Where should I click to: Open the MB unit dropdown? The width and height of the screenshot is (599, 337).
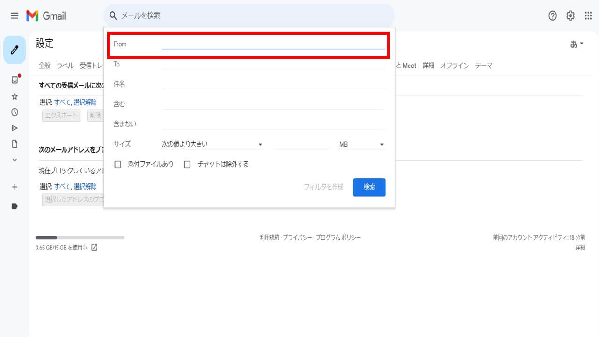361,145
